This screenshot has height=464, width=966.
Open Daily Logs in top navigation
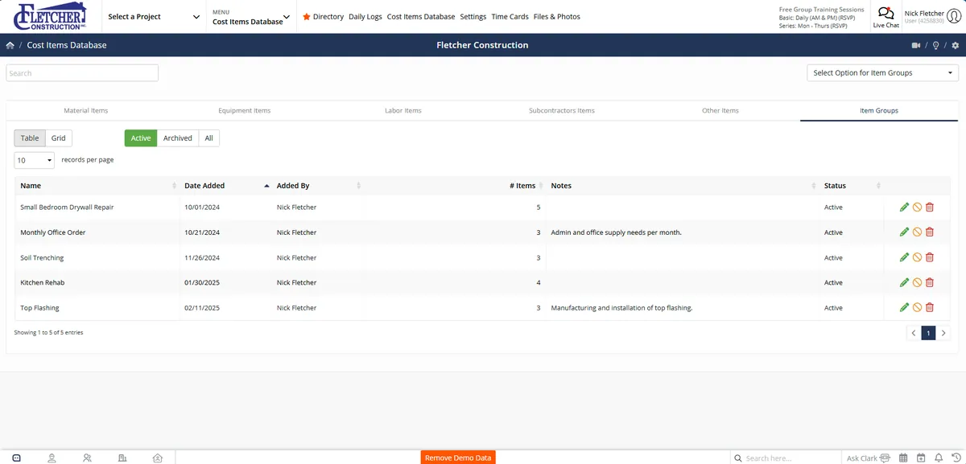pyautogui.click(x=365, y=17)
